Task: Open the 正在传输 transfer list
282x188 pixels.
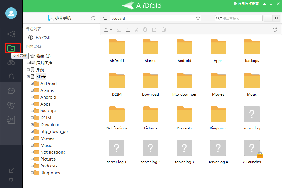Action: click(39, 38)
